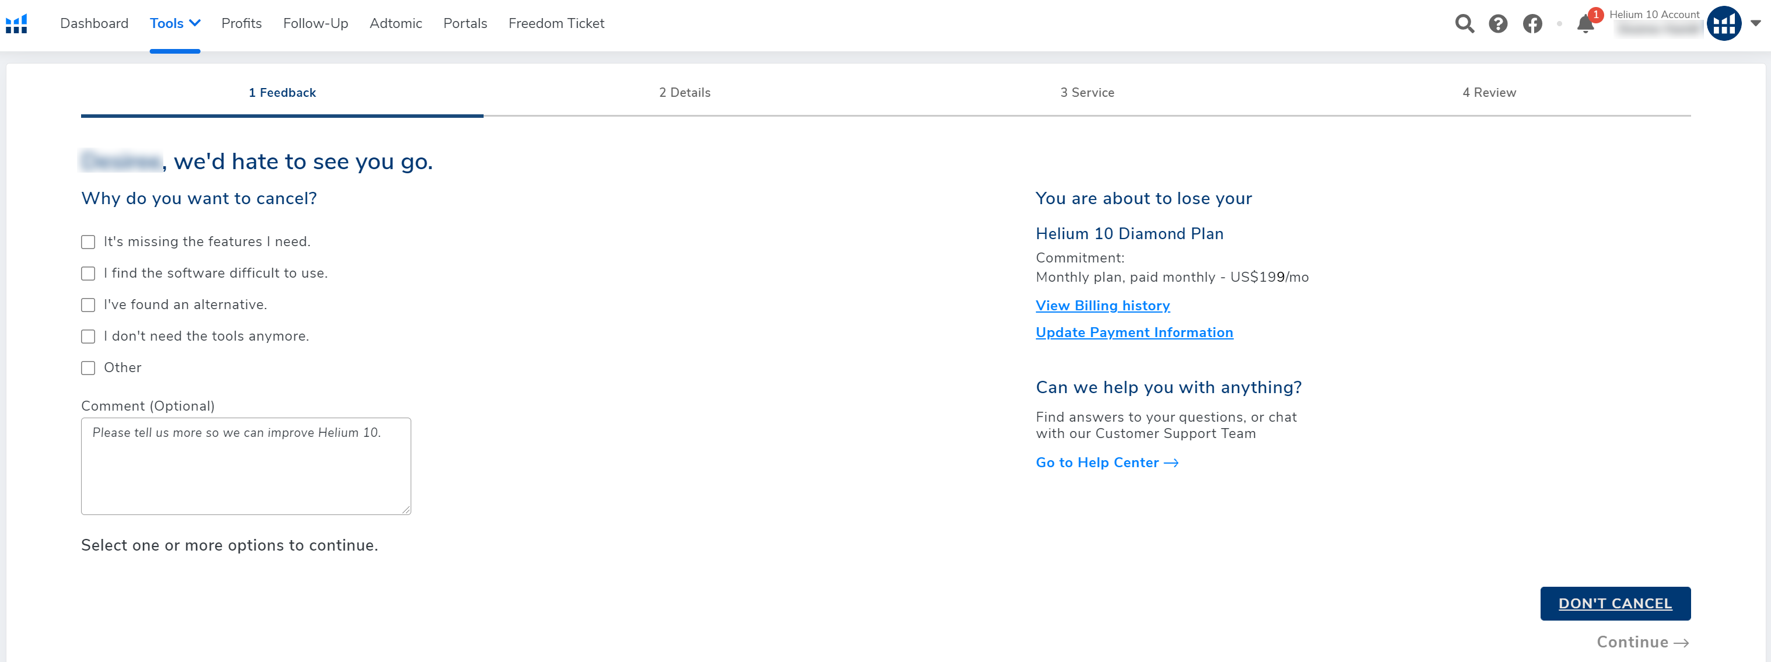Open View Billing history link
This screenshot has height=662, width=1771.
tap(1102, 305)
